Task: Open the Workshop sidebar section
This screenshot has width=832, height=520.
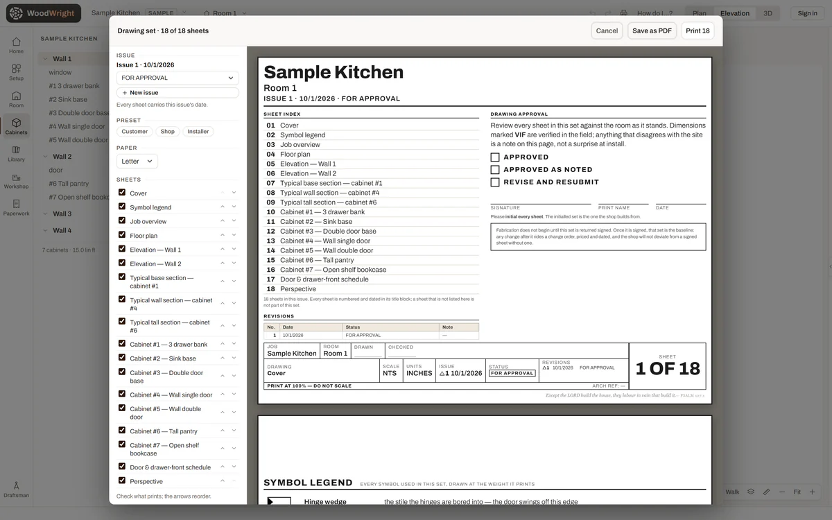Action: [16, 181]
